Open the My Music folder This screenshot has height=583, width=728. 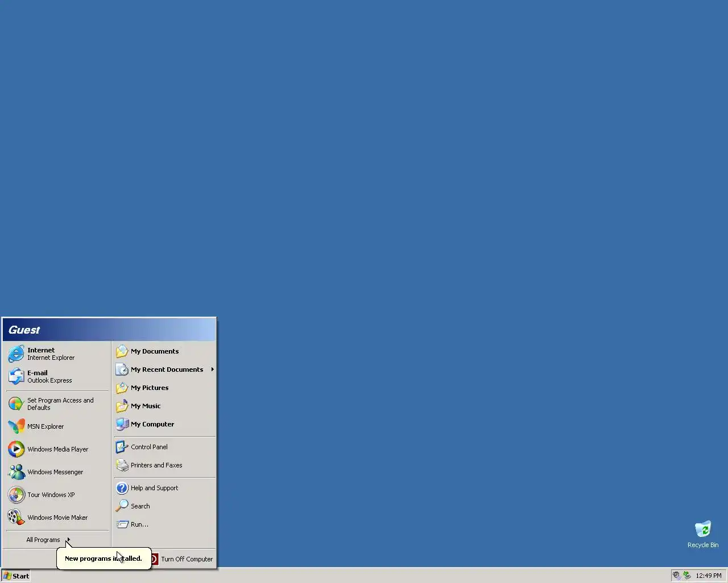tap(164, 406)
